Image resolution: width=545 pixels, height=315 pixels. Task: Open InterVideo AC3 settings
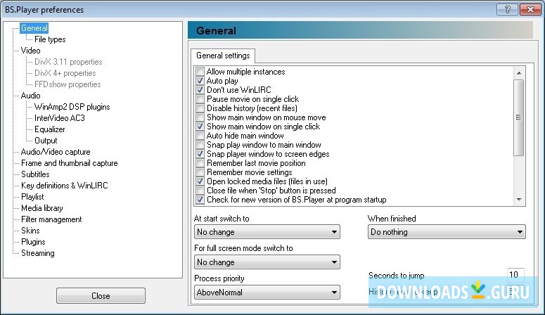[x=60, y=118]
